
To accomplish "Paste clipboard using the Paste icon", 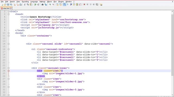I will pyautogui.click(x=31, y=5).
